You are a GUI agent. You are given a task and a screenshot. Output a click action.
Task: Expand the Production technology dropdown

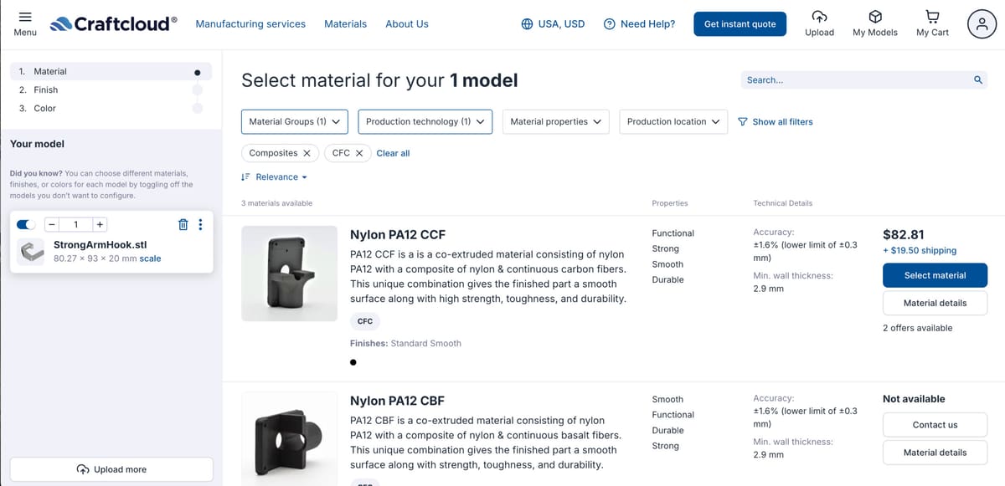(425, 121)
